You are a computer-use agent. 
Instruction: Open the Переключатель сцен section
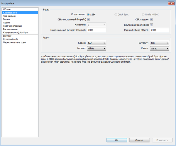(20, 42)
